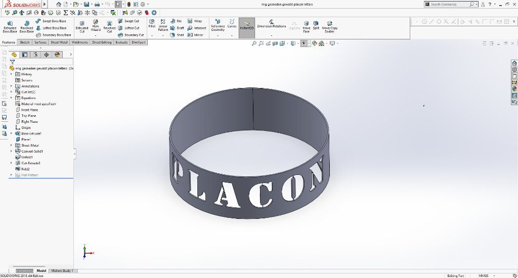Viewport: 518px width, 278px height.
Task: Select the Unfold1 feature
Action: tap(24, 157)
